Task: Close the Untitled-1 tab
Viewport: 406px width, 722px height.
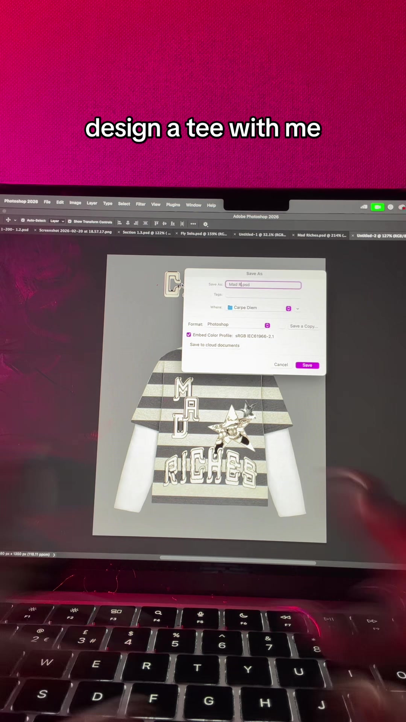Action: coord(235,235)
